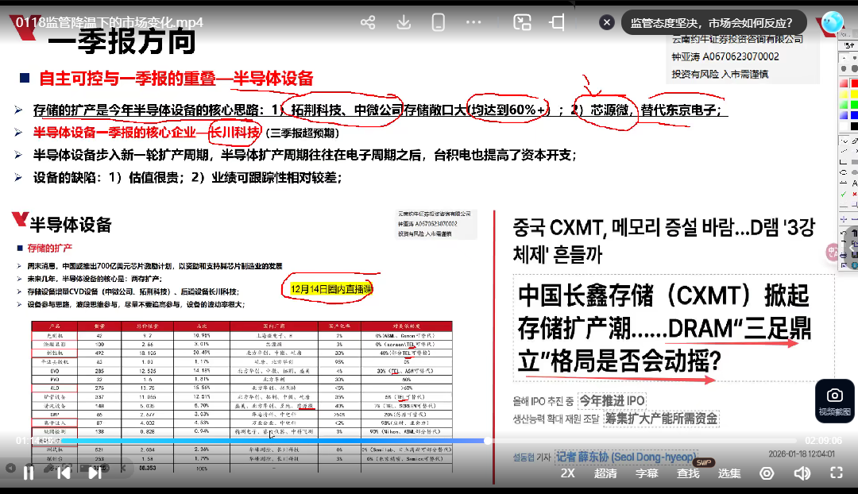Open the share icon in the top bar
The height and width of the screenshot is (494, 858).
pos(368,22)
